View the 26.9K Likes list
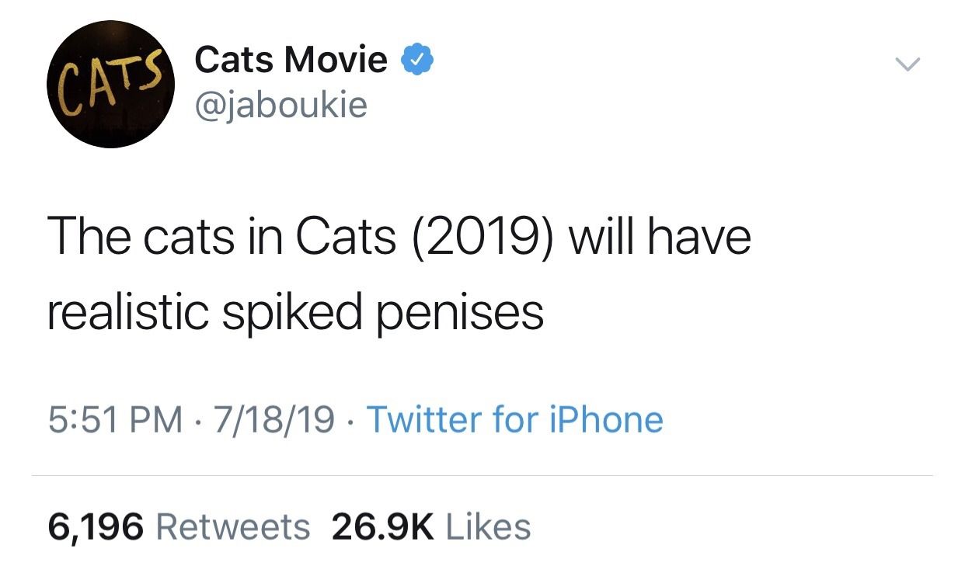 pyautogui.click(x=431, y=527)
